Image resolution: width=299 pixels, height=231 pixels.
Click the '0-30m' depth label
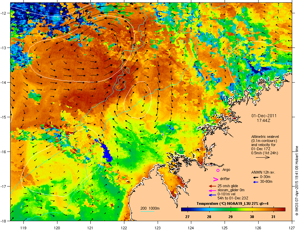265,177
